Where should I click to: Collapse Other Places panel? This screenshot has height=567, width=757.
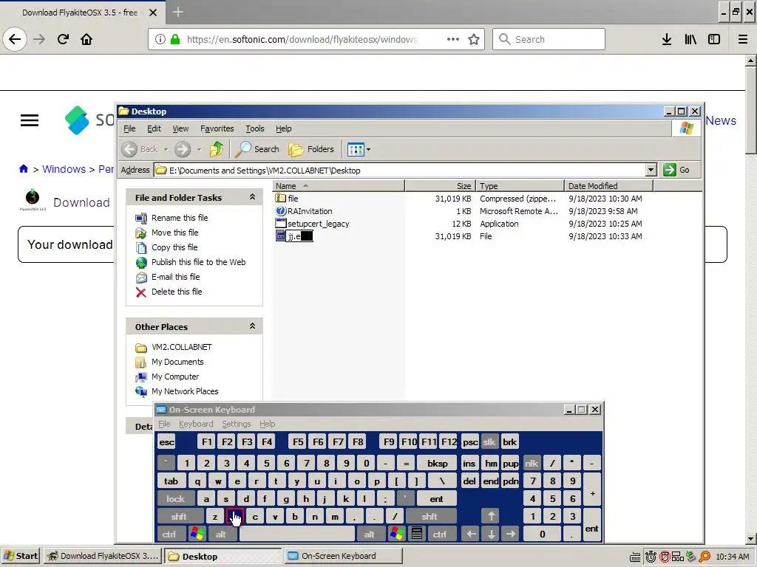tap(252, 326)
